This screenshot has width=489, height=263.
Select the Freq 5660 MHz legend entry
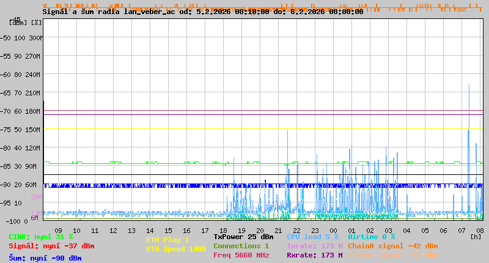tap(241, 255)
